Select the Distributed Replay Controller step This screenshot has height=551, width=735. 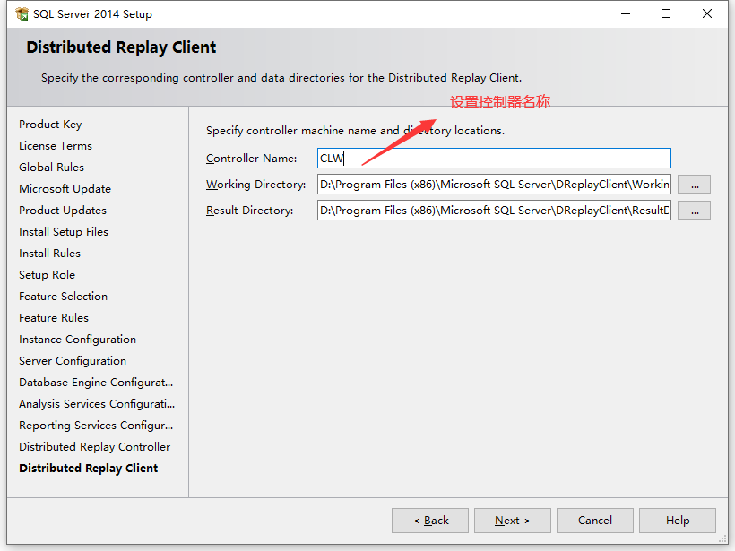click(x=95, y=447)
